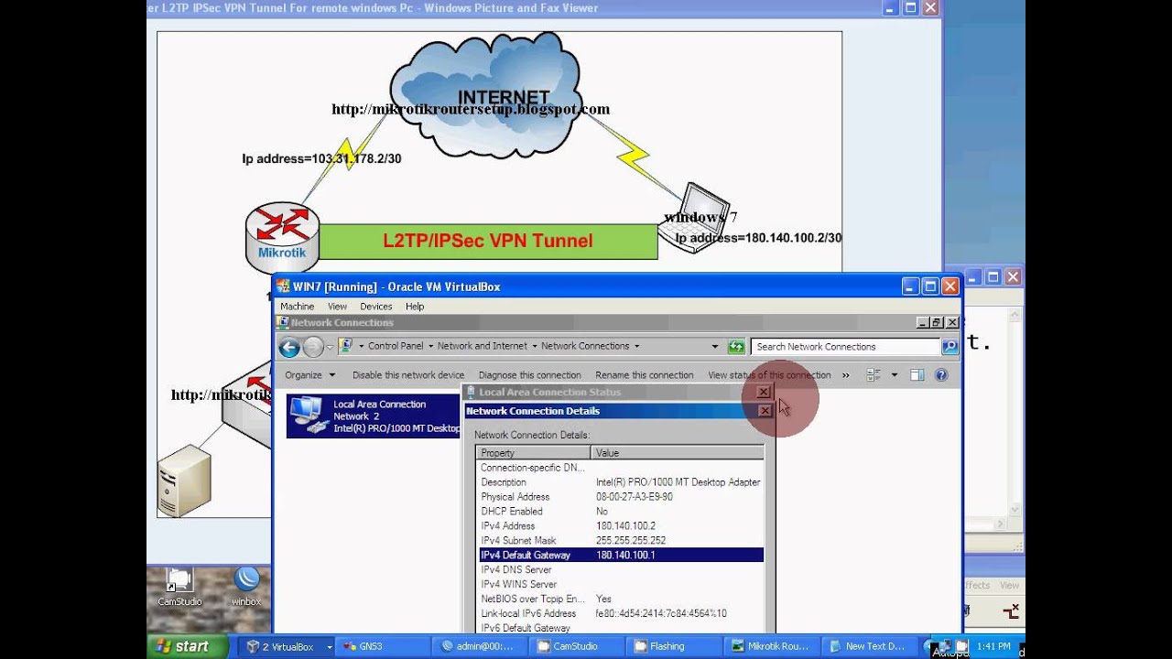Open the view options dropdown arrow

(895, 375)
